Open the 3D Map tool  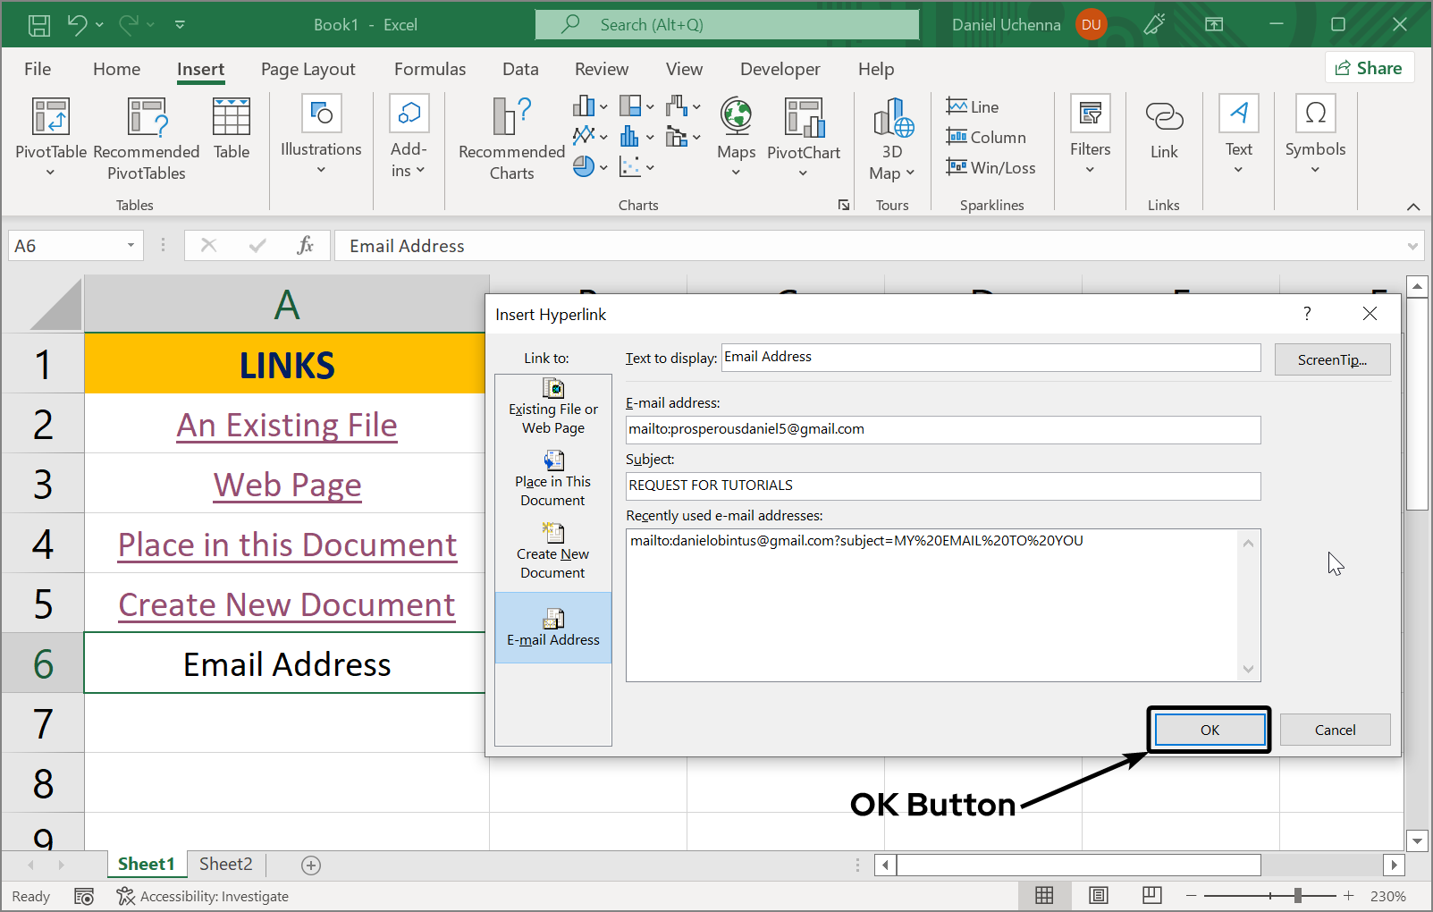[892, 117]
